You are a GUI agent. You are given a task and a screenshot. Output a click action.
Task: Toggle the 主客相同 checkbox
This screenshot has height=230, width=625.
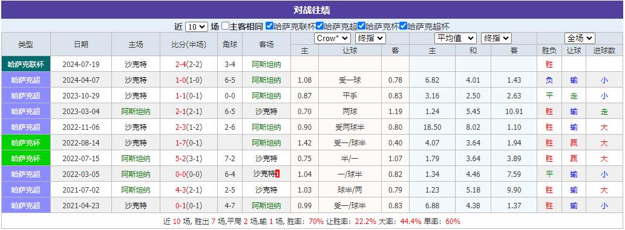pos(226,27)
